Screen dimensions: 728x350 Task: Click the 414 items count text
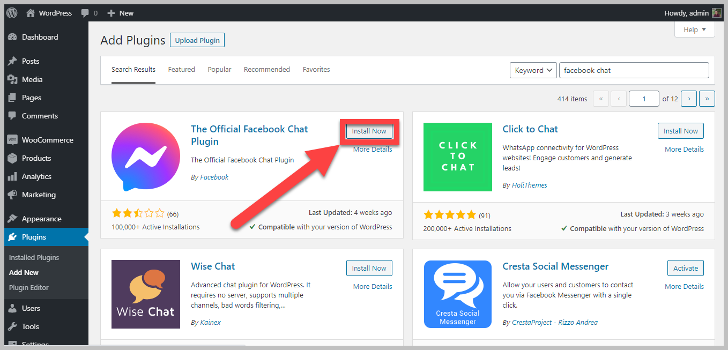coord(572,99)
